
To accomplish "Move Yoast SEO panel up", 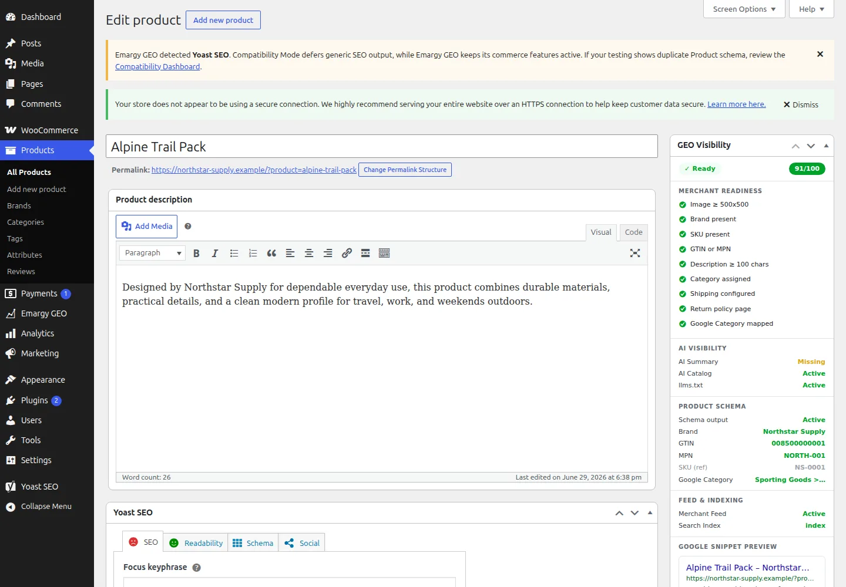I will (619, 513).
